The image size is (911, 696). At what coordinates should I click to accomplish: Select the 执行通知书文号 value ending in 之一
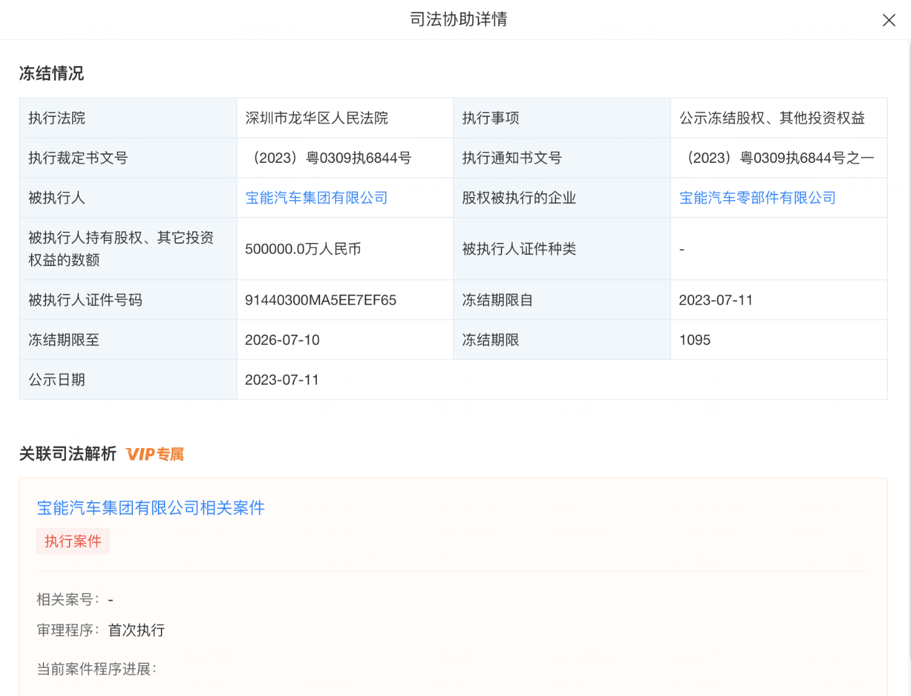pyautogui.click(x=780, y=158)
